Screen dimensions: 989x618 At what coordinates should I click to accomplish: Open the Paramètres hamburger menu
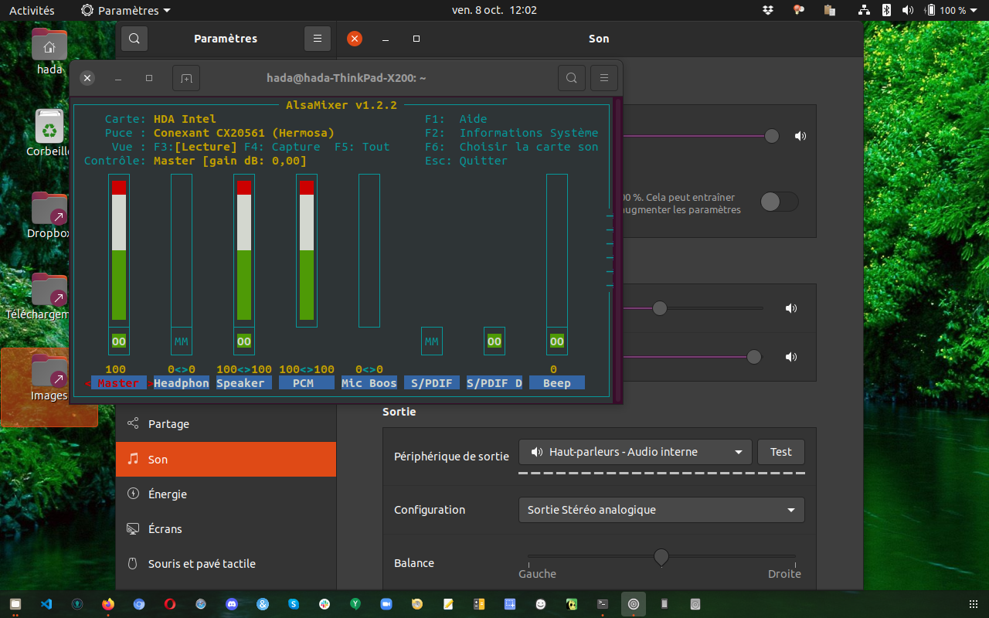tap(318, 39)
